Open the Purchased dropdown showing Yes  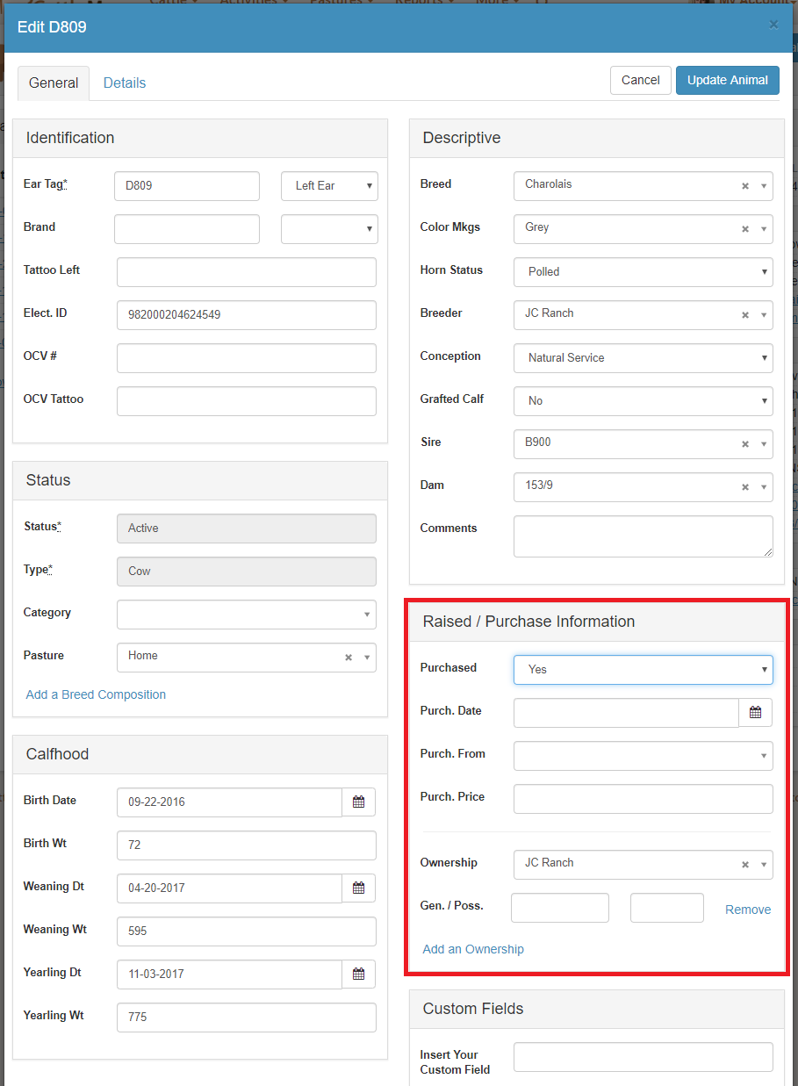click(x=643, y=669)
